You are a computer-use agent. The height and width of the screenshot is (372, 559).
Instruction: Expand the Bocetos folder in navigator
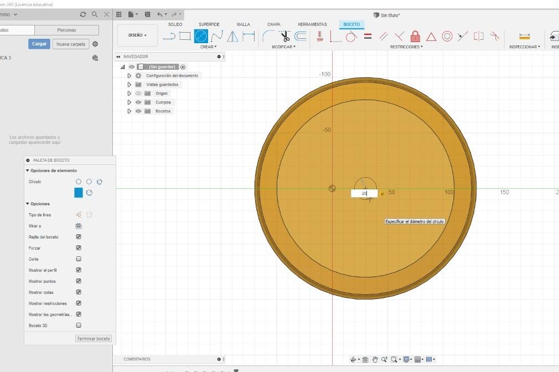(x=129, y=111)
